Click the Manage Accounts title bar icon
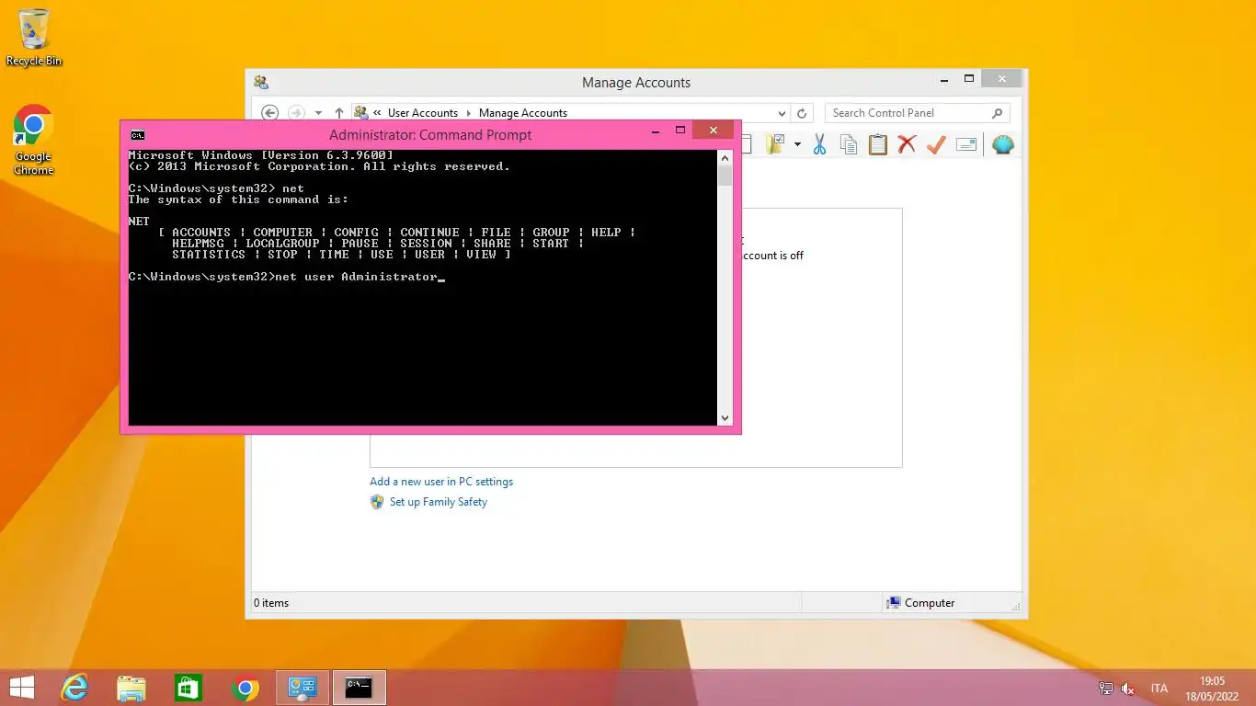Viewport: 1256px width, 706px height. [261, 83]
